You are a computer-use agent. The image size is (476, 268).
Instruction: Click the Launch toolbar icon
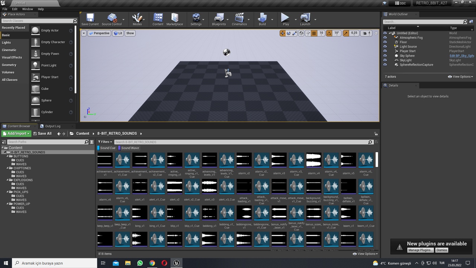[x=305, y=19]
